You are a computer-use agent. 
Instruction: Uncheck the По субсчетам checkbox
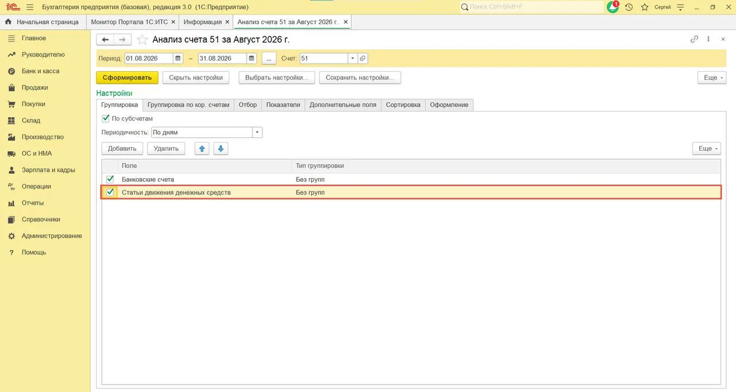105,118
